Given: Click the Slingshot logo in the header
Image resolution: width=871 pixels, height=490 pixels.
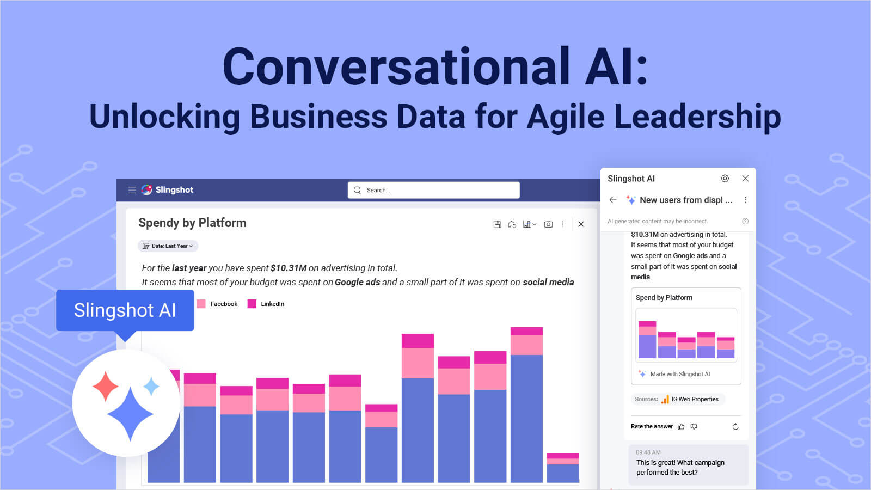Looking at the screenshot, I should pyautogui.click(x=167, y=189).
